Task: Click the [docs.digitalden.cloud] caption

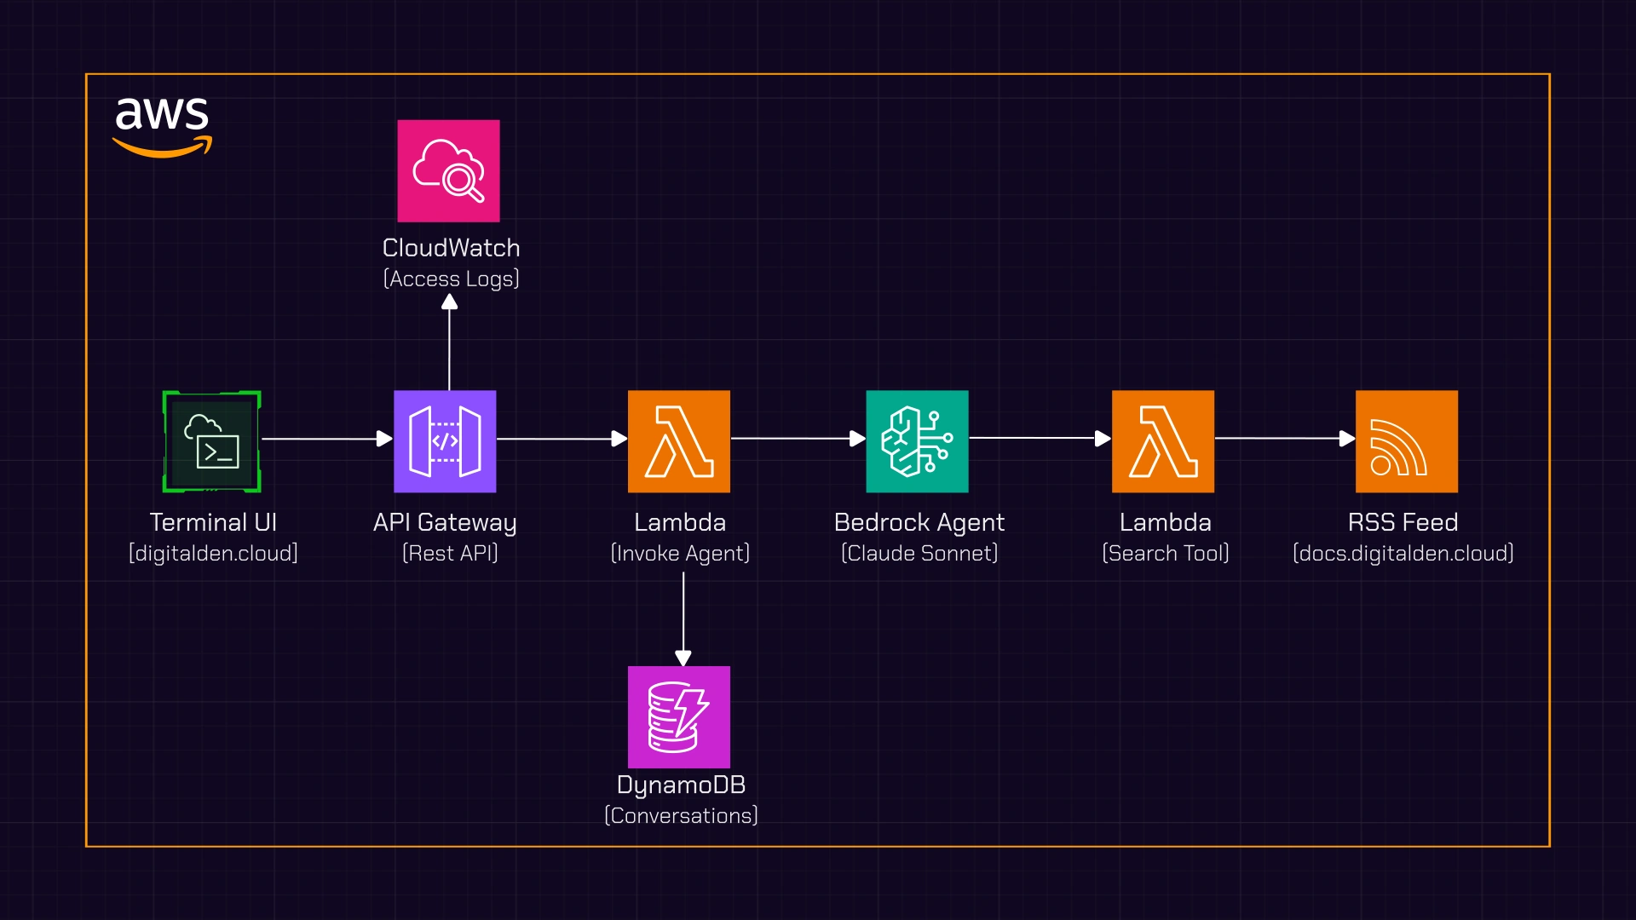Action: point(1403,554)
